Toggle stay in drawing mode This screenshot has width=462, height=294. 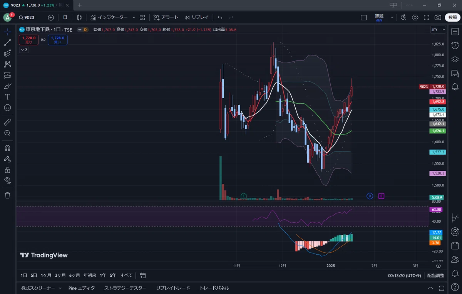point(7,159)
